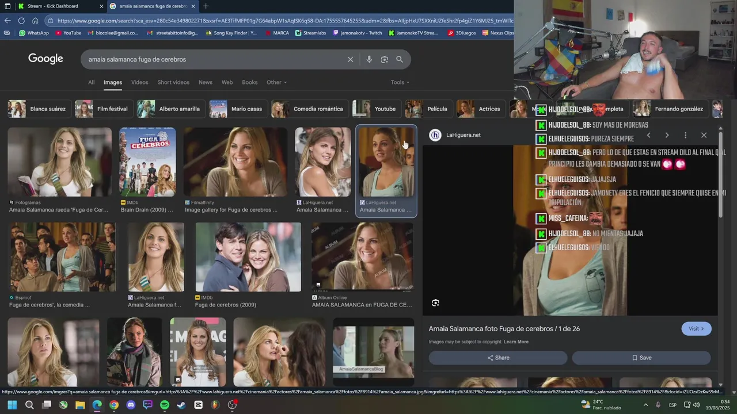Open Task View from the taskbar
The image size is (737, 414).
click(47, 405)
